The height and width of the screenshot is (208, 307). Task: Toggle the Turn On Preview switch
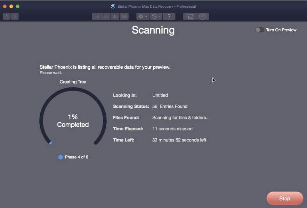pos(260,30)
